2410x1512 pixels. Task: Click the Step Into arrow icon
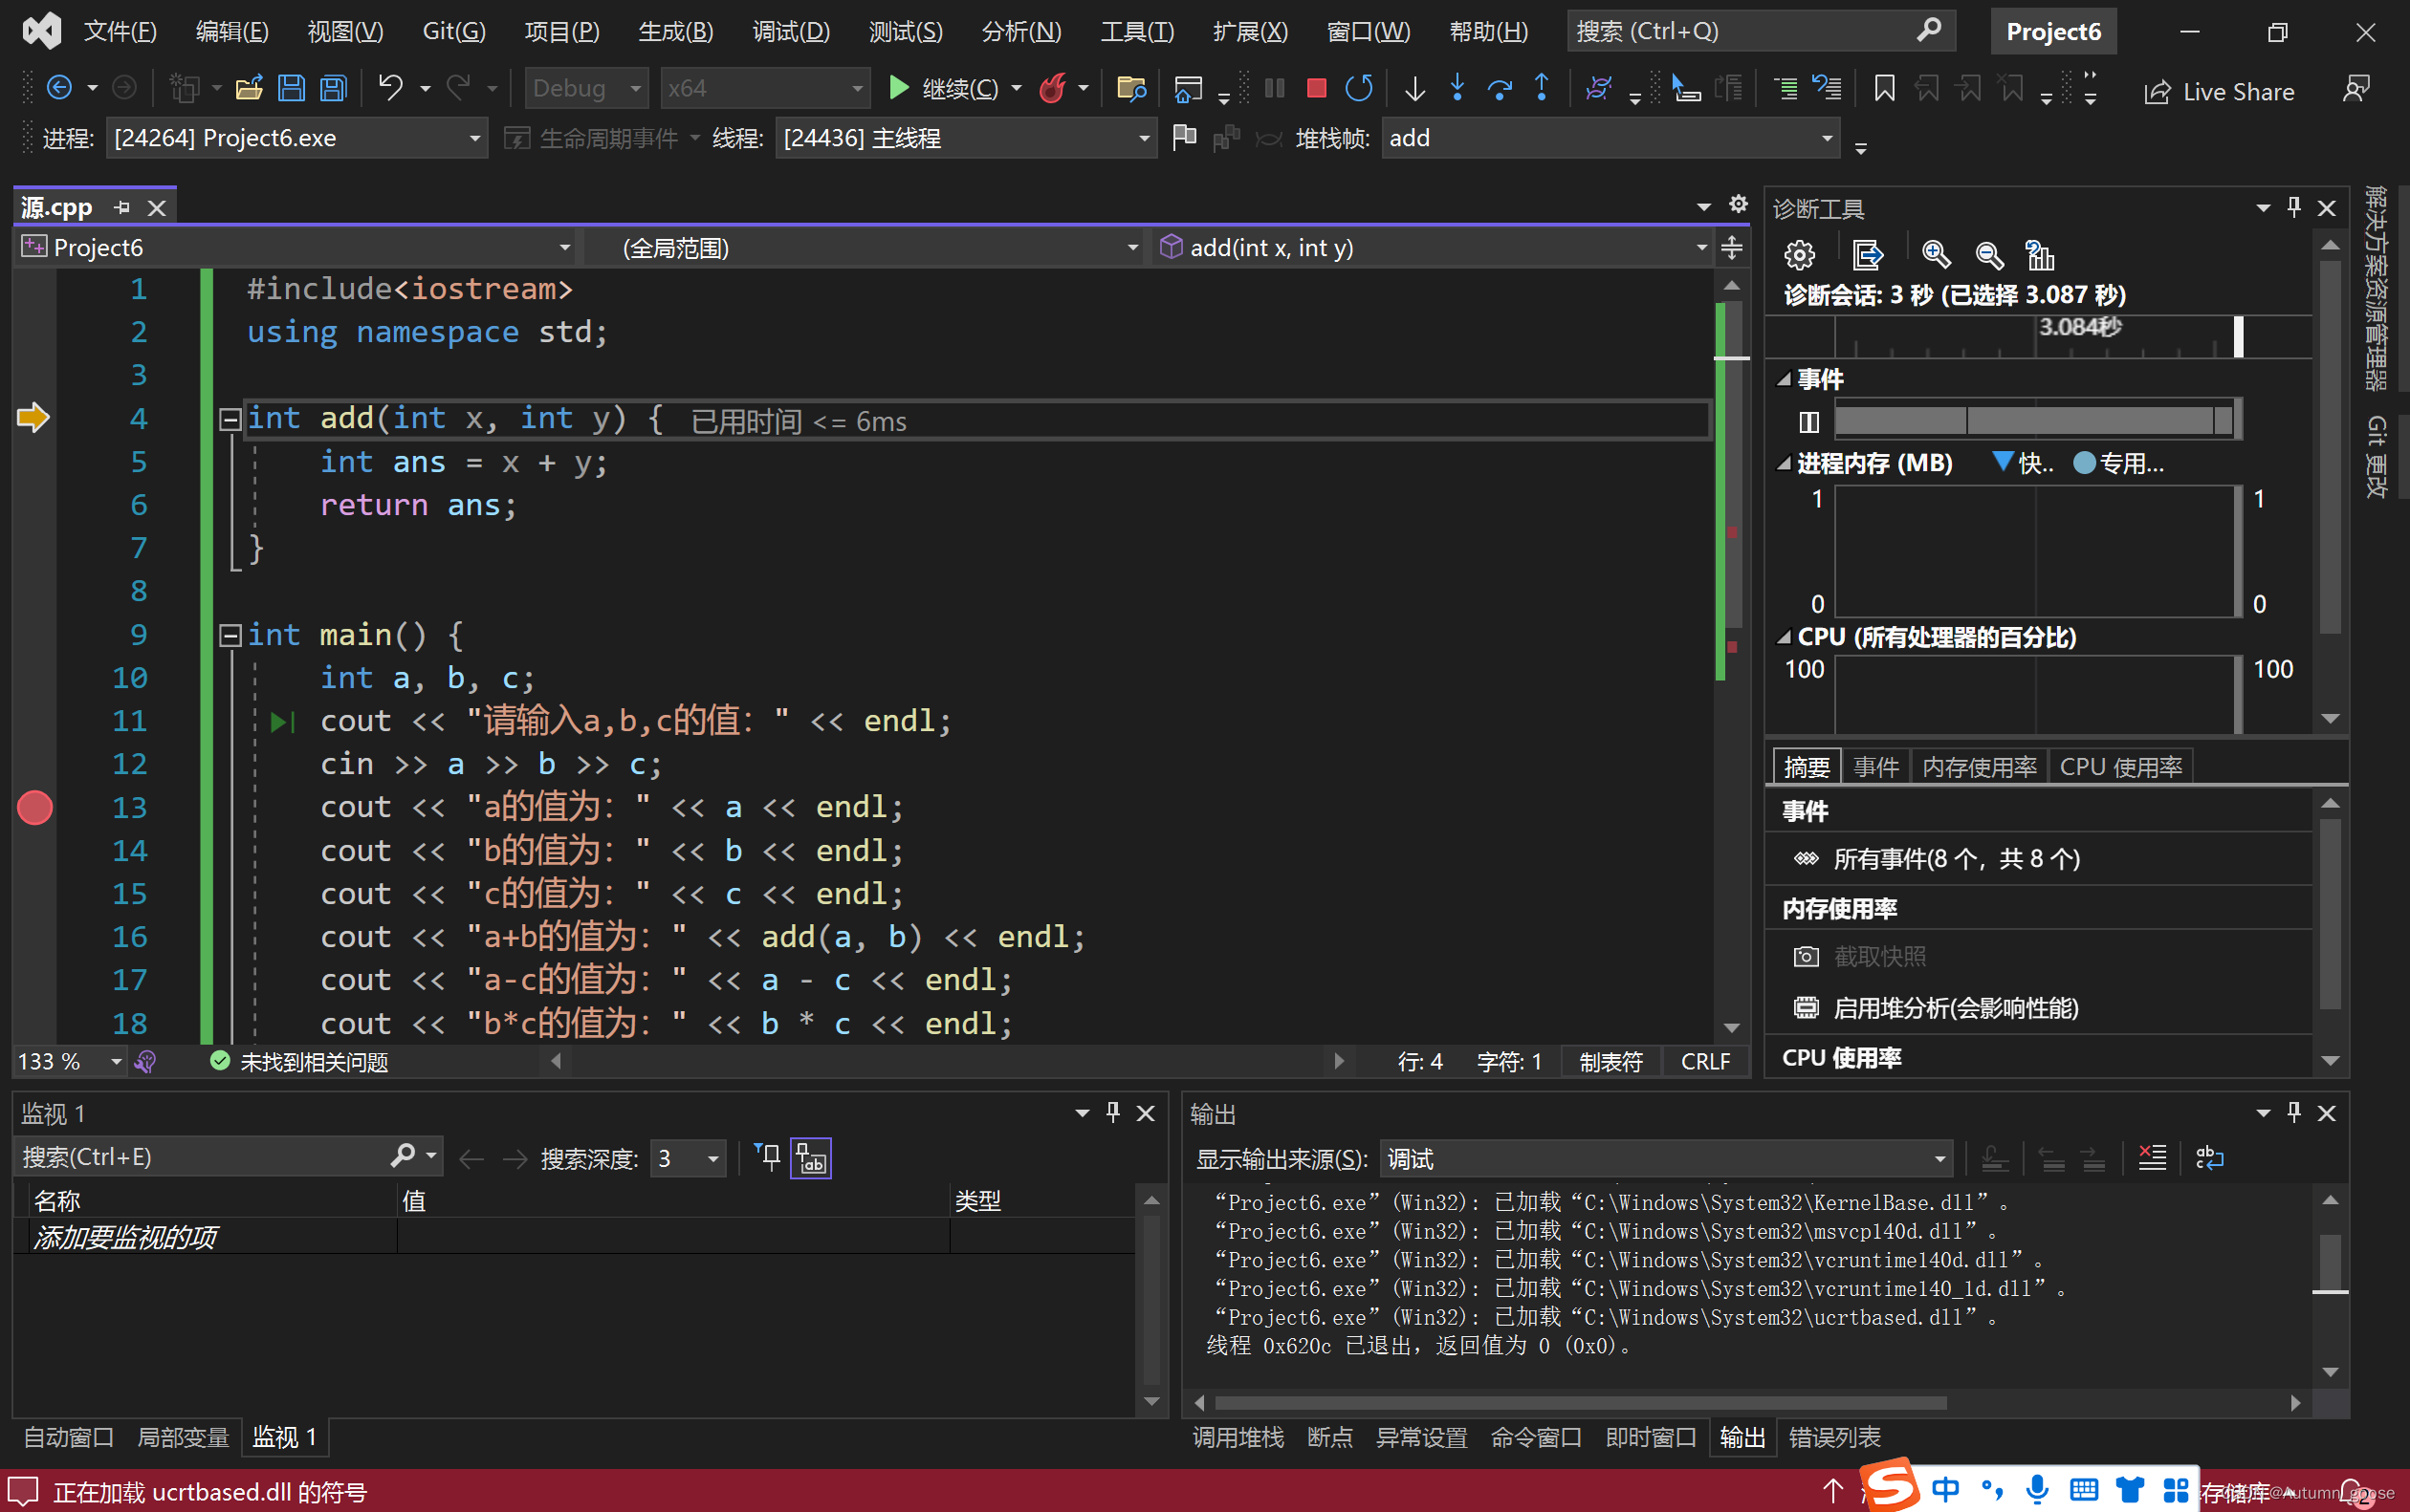point(1457,89)
